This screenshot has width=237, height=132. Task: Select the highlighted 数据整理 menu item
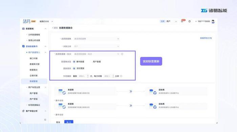pos(34,81)
